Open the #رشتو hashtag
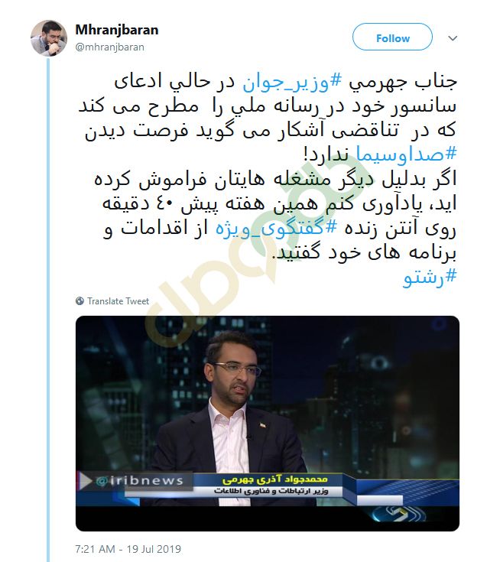The width and height of the screenshot is (487, 562). coord(430,278)
